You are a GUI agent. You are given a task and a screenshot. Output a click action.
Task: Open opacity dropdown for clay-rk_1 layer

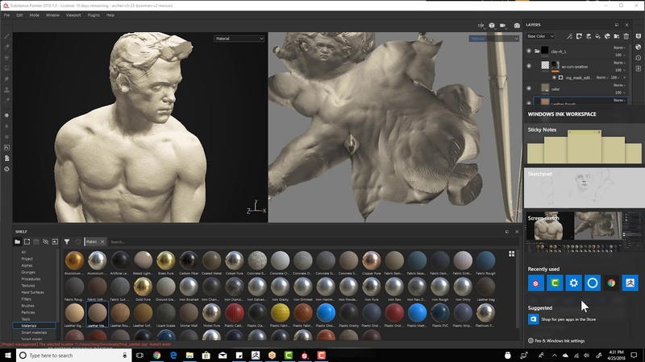(620, 55)
